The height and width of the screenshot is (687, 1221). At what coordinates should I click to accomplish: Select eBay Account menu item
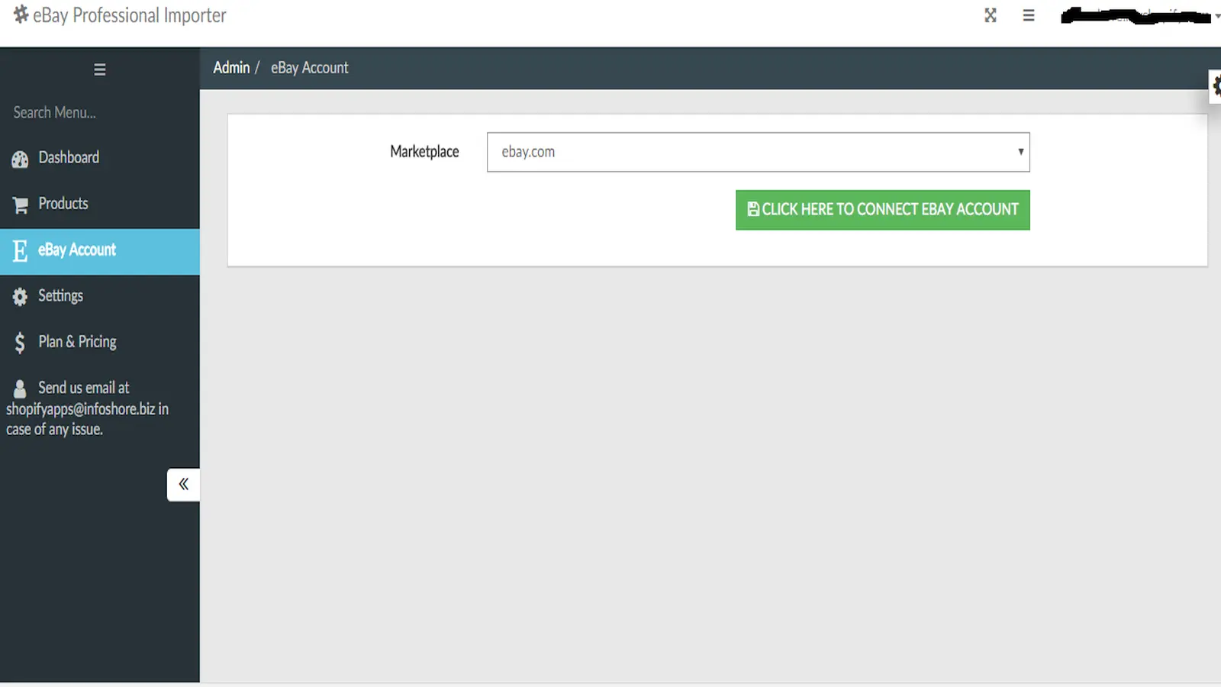pos(100,251)
